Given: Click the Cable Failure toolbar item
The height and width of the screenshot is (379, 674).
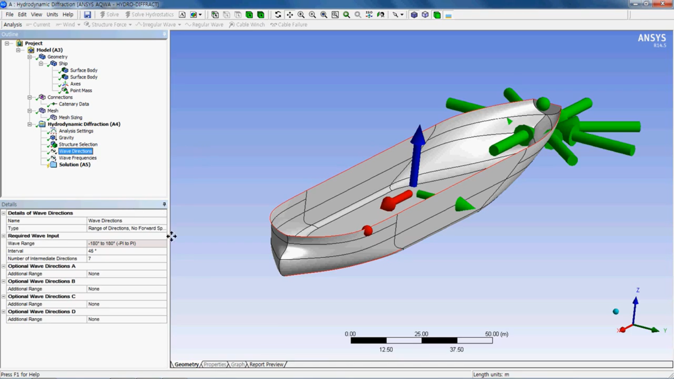Looking at the screenshot, I should pyautogui.click(x=289, y=25).
